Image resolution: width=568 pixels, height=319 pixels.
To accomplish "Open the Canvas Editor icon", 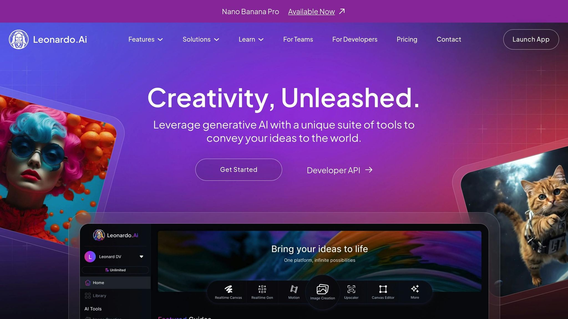I will (x=383, y=289).
